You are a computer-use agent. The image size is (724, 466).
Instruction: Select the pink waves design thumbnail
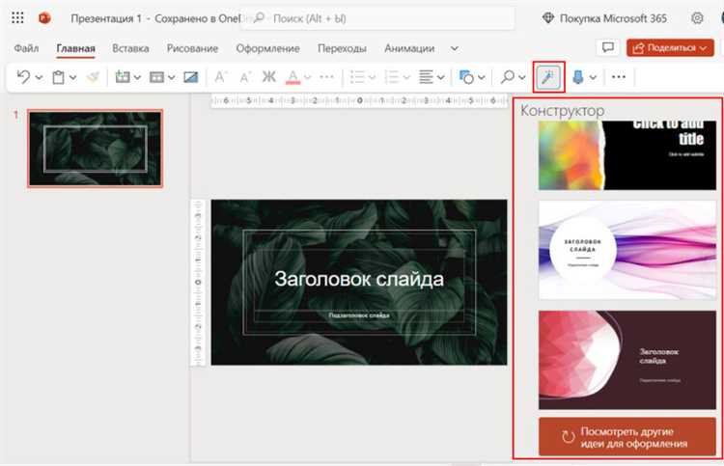[x=627, y=250]
